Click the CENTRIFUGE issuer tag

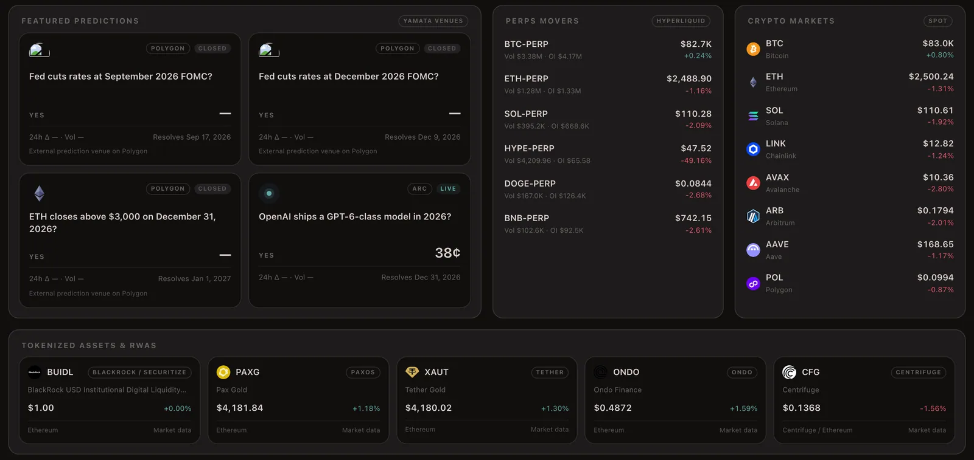click(x=919, y=372)
